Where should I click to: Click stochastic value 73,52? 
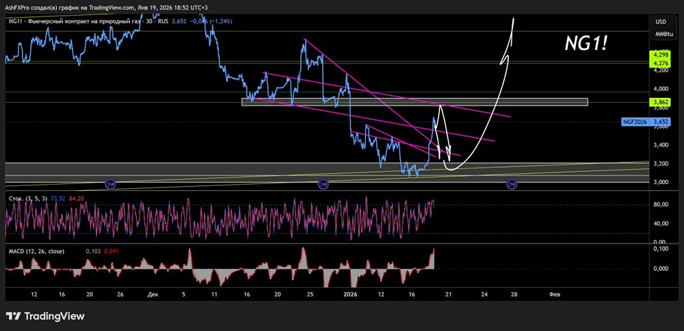click(57, 198)
